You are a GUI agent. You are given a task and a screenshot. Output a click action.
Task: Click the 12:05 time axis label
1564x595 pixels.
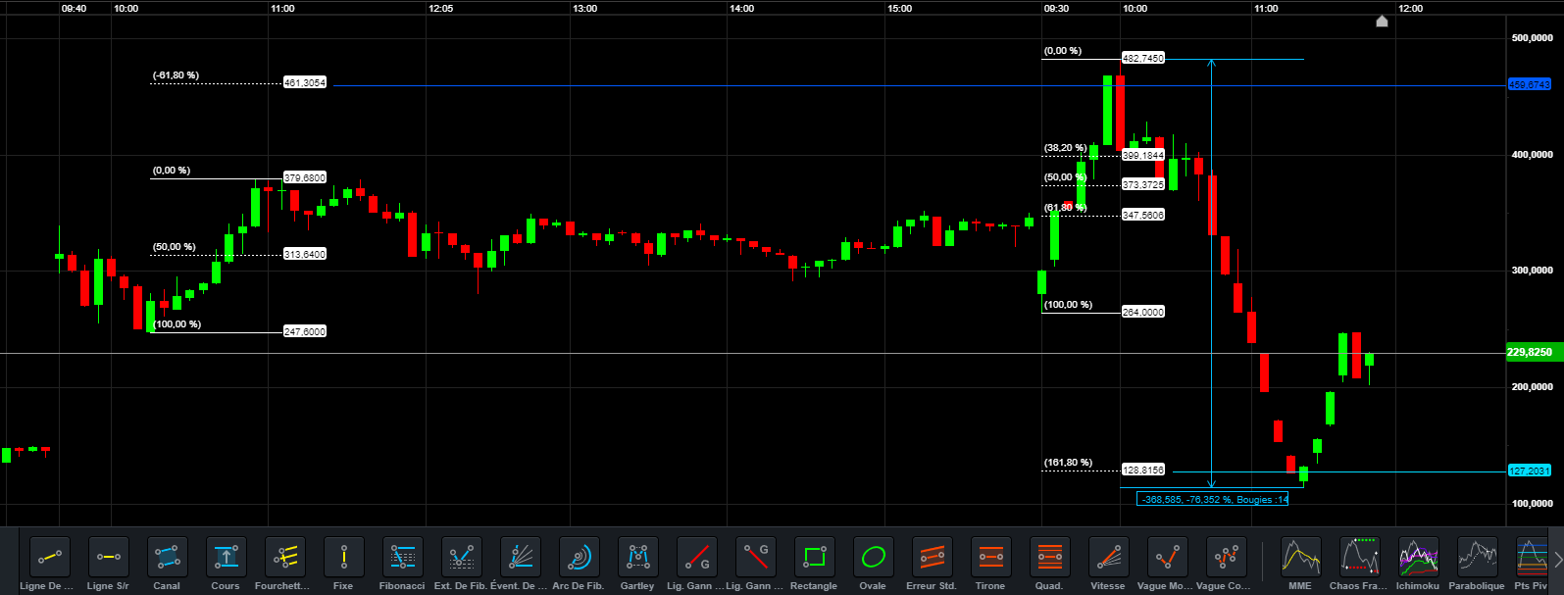[x=441, y=8]
